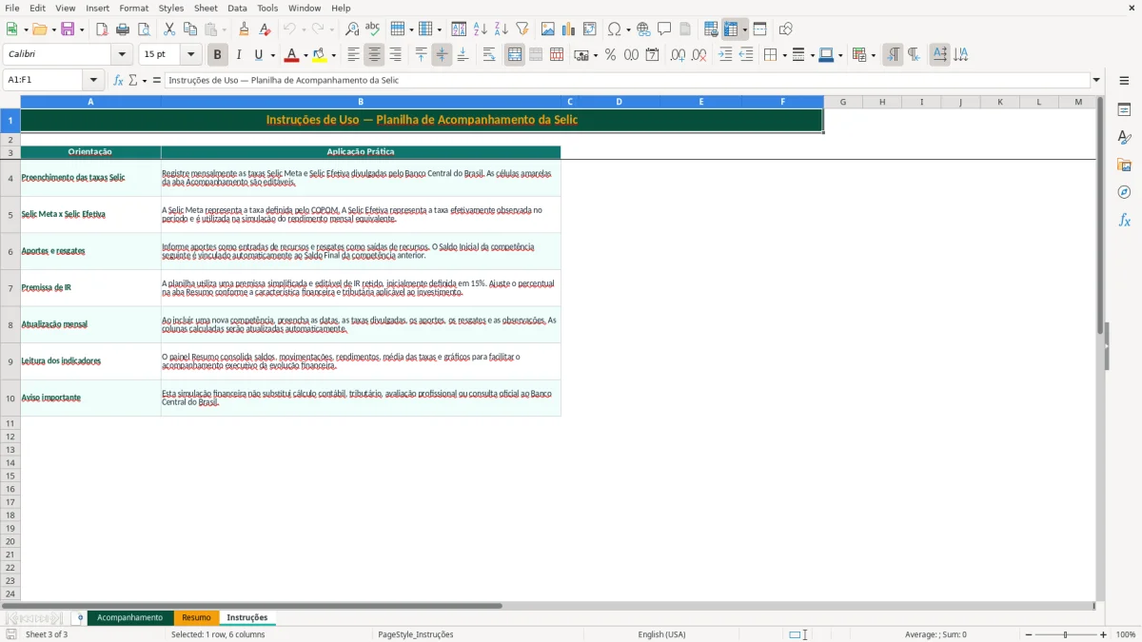Image resolution: width=1142 pixels, height=642 pixels.
Task: Toggle Underline formatting button
Action: coord(258,55)
